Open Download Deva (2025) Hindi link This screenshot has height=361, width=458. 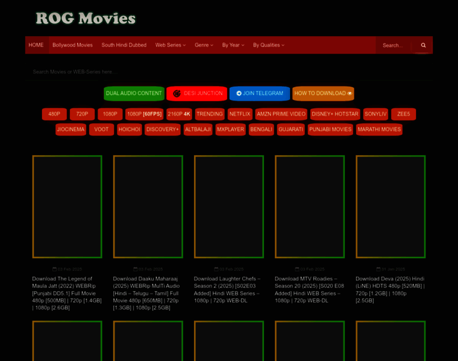tap(390, 289)
